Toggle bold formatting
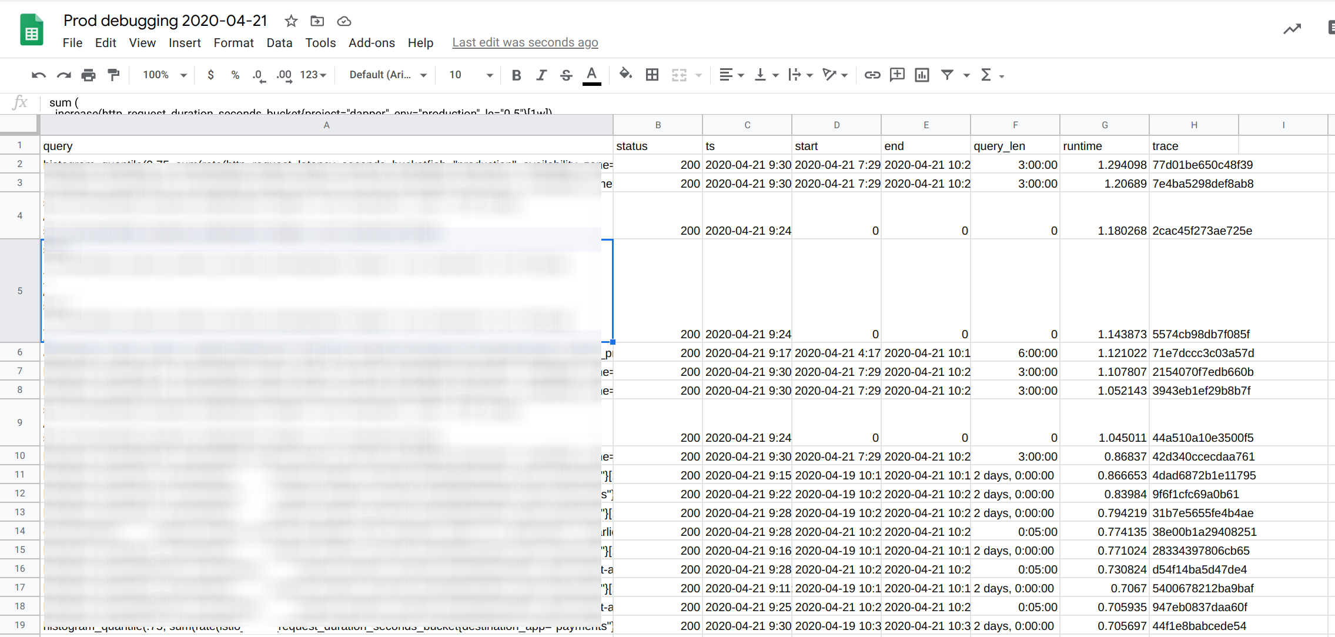The width and height of the screenshot is (1335, 637). coord(516,75)
